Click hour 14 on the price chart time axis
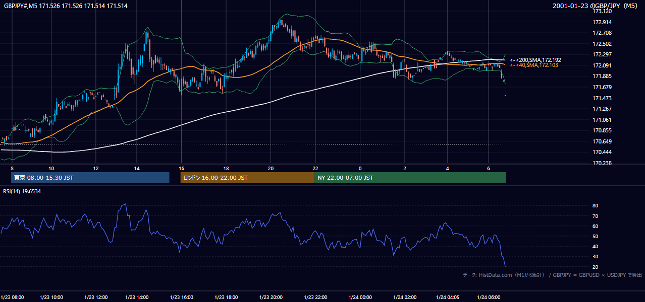Image resolution: width=645 pixels, height=302 pixels. pyautogui.click(x=137, y=168)
